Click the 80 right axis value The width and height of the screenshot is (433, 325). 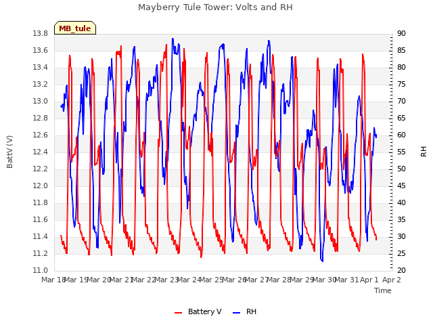pyautogui.click(x=401, y=68)
